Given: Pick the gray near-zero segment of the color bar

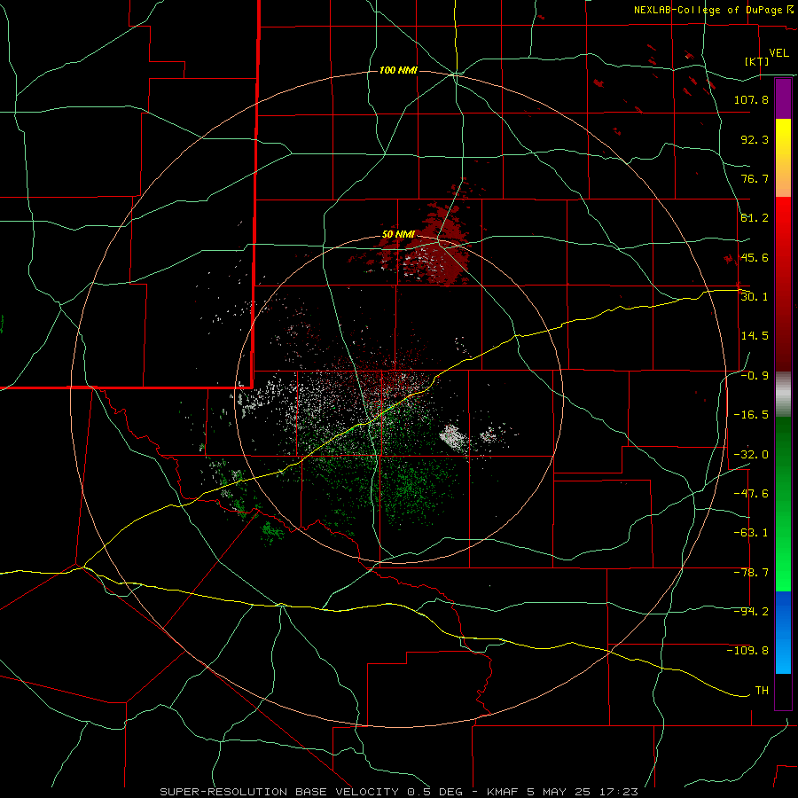Looking at the screenshot, I should coord(783,394).
